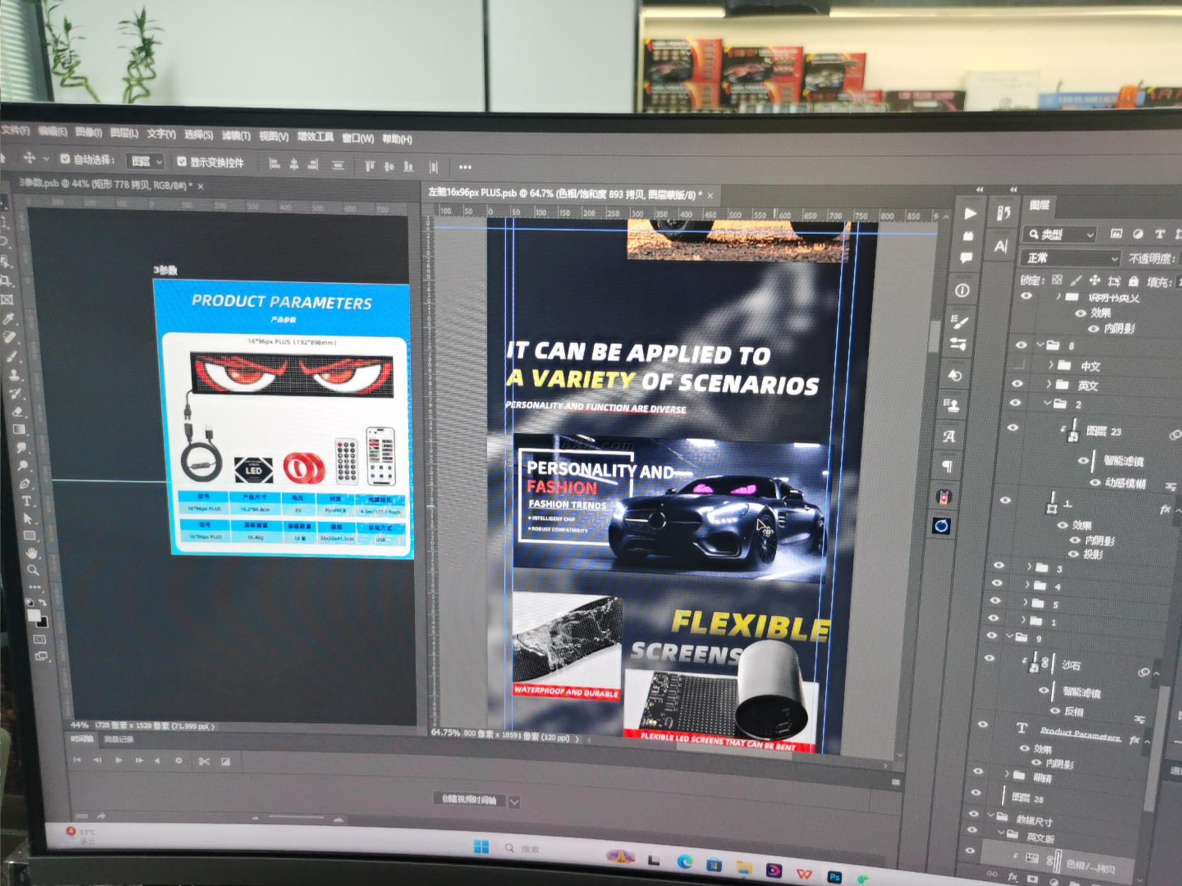Select the Path Selection arrow tool
Viewport: 1182px width, 886px height.
click(x=28, y=519)
